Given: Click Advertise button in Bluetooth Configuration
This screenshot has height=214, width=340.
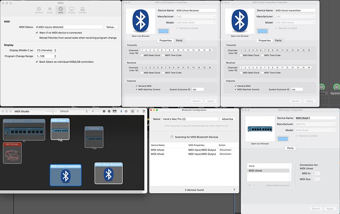Looking at the screenshot, I should pos(228,119).
